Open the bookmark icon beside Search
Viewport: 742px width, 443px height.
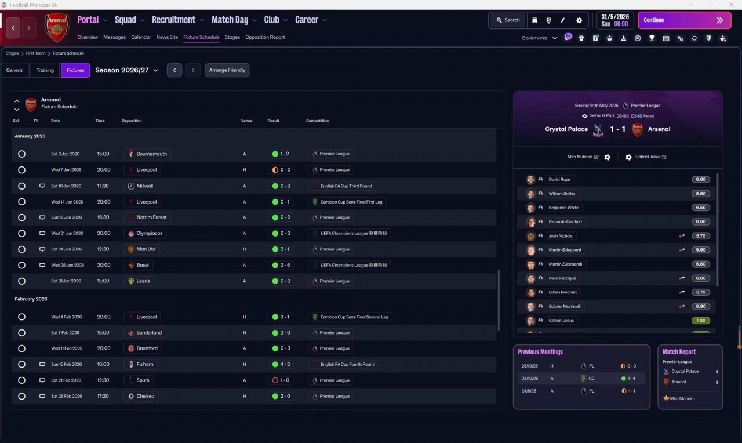point(534,20)
